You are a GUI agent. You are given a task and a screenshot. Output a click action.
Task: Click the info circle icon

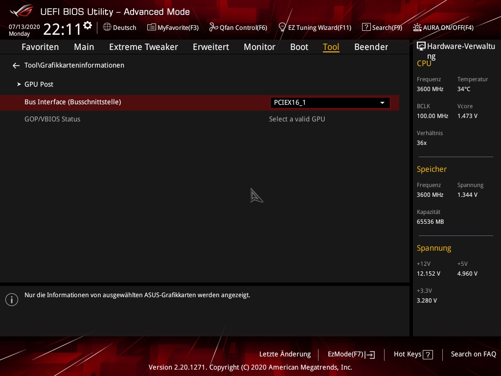[x=12, y=300]
